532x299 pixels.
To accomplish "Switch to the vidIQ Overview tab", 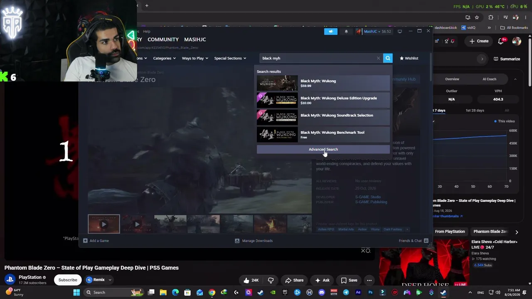I will point(452,79).
